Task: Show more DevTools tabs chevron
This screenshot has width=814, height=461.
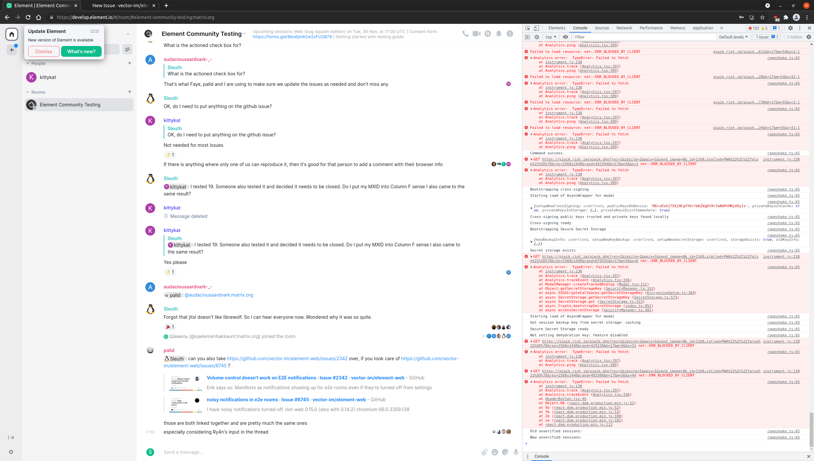Action: pyautogui.click(x=722, y=28)
